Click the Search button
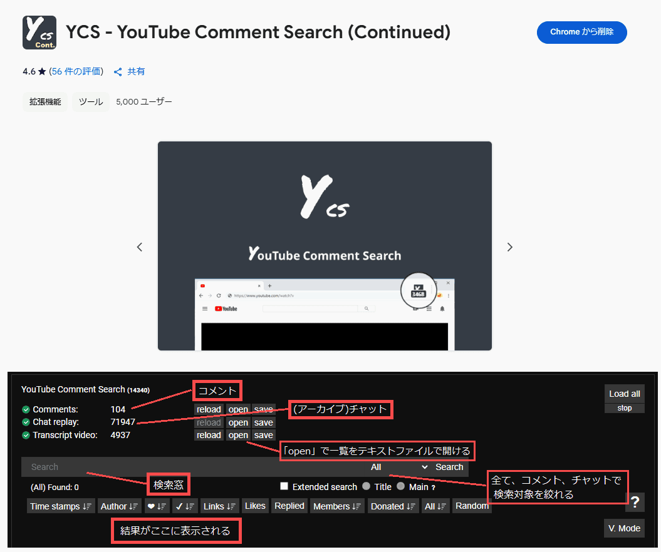Image resolution: width=661 pixels, height=552 pixels. pyautogui.click(x=449, y=467)
